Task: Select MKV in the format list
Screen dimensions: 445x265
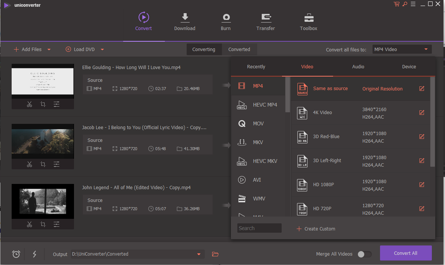Action: click(x=258, y=142)
